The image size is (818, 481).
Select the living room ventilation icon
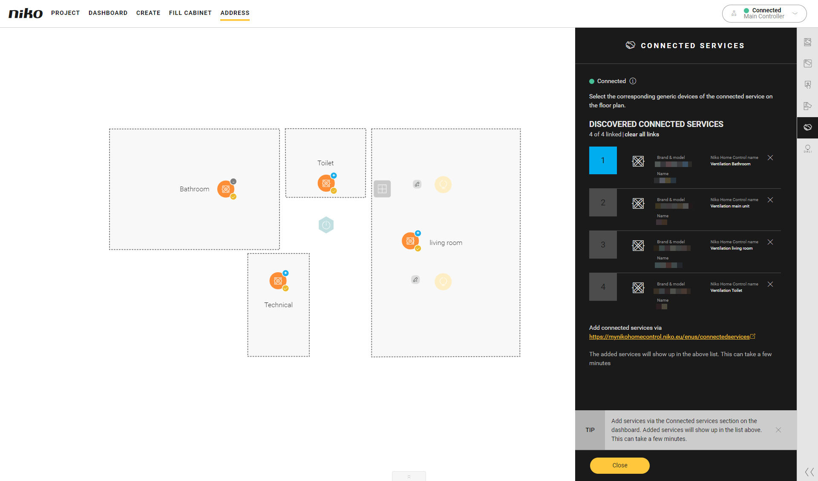click(410, 241)
